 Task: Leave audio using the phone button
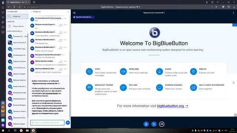click(154, 124)
